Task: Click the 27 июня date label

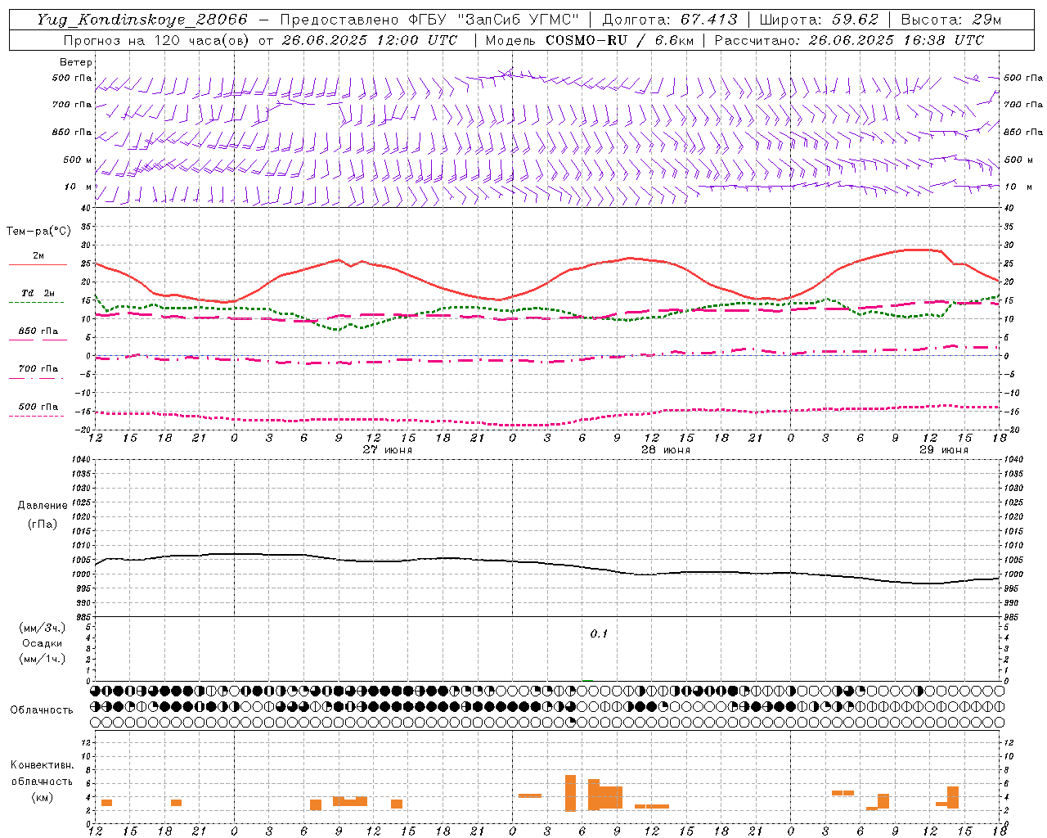Action: [x=388, y=450]
